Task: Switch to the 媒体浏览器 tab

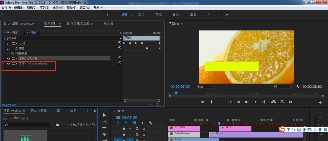Action: click(x=39, y=111)
